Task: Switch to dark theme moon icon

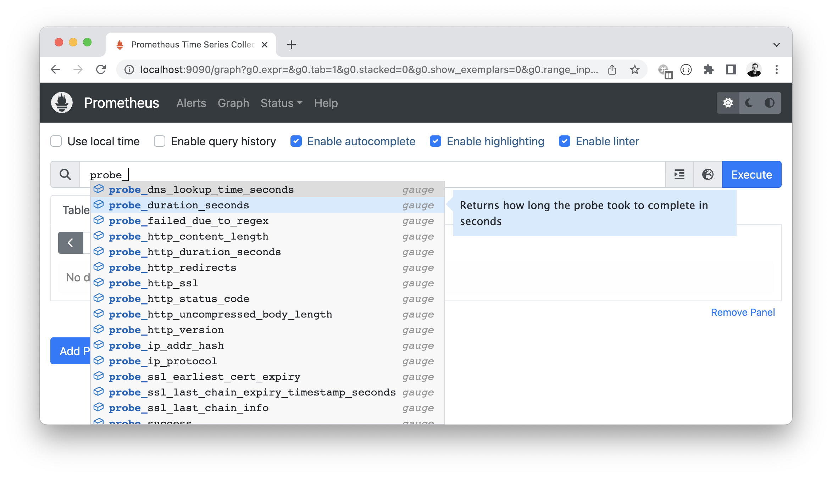Action: click(x=749, y=103)
